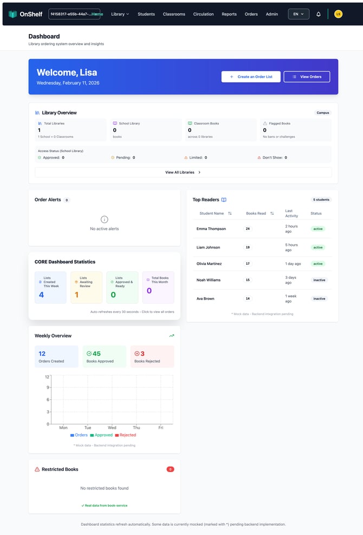Image resolution: width=363 pixels, height=535 pixels.
Task: Open the Students nav item
Action: click(x=146, y=14)
